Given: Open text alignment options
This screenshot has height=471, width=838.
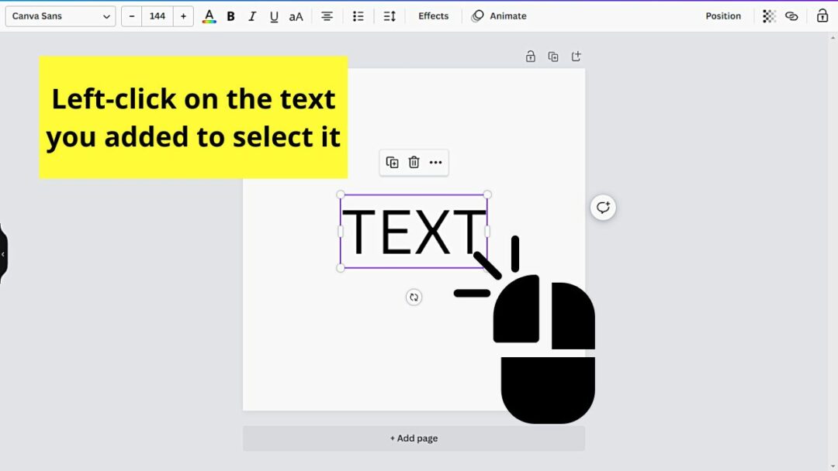Looking at the screenshot, I should (327, 15).
